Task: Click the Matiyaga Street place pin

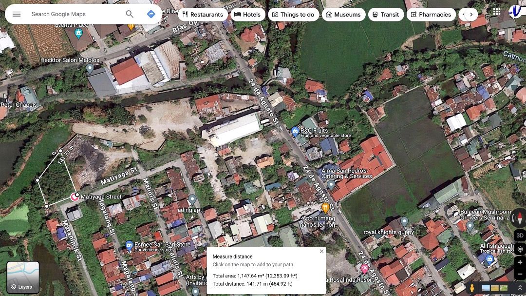Action: [x=74, y=197]
